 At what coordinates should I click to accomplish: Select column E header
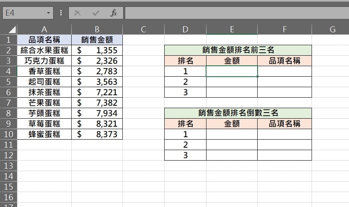pos(232,29)
